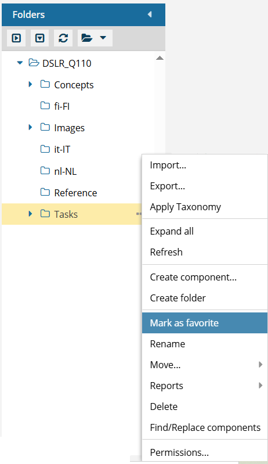Click the expand all toolbar icon
Screen dimensions: 268x464
[x=16, y=38]
